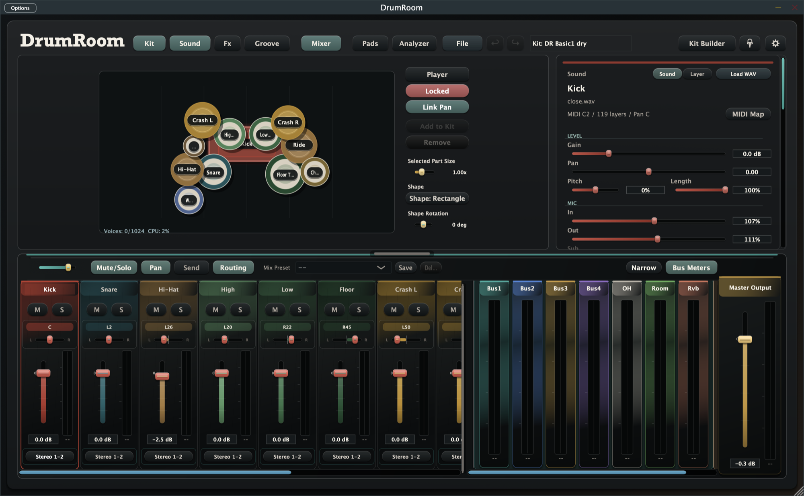
Task: Click Load WAV button
Action: coord(743,74)
